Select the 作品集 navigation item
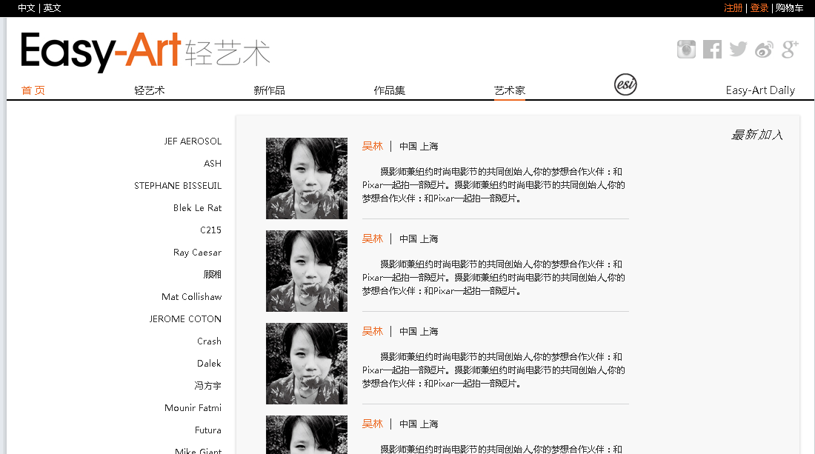 (389, 90)
